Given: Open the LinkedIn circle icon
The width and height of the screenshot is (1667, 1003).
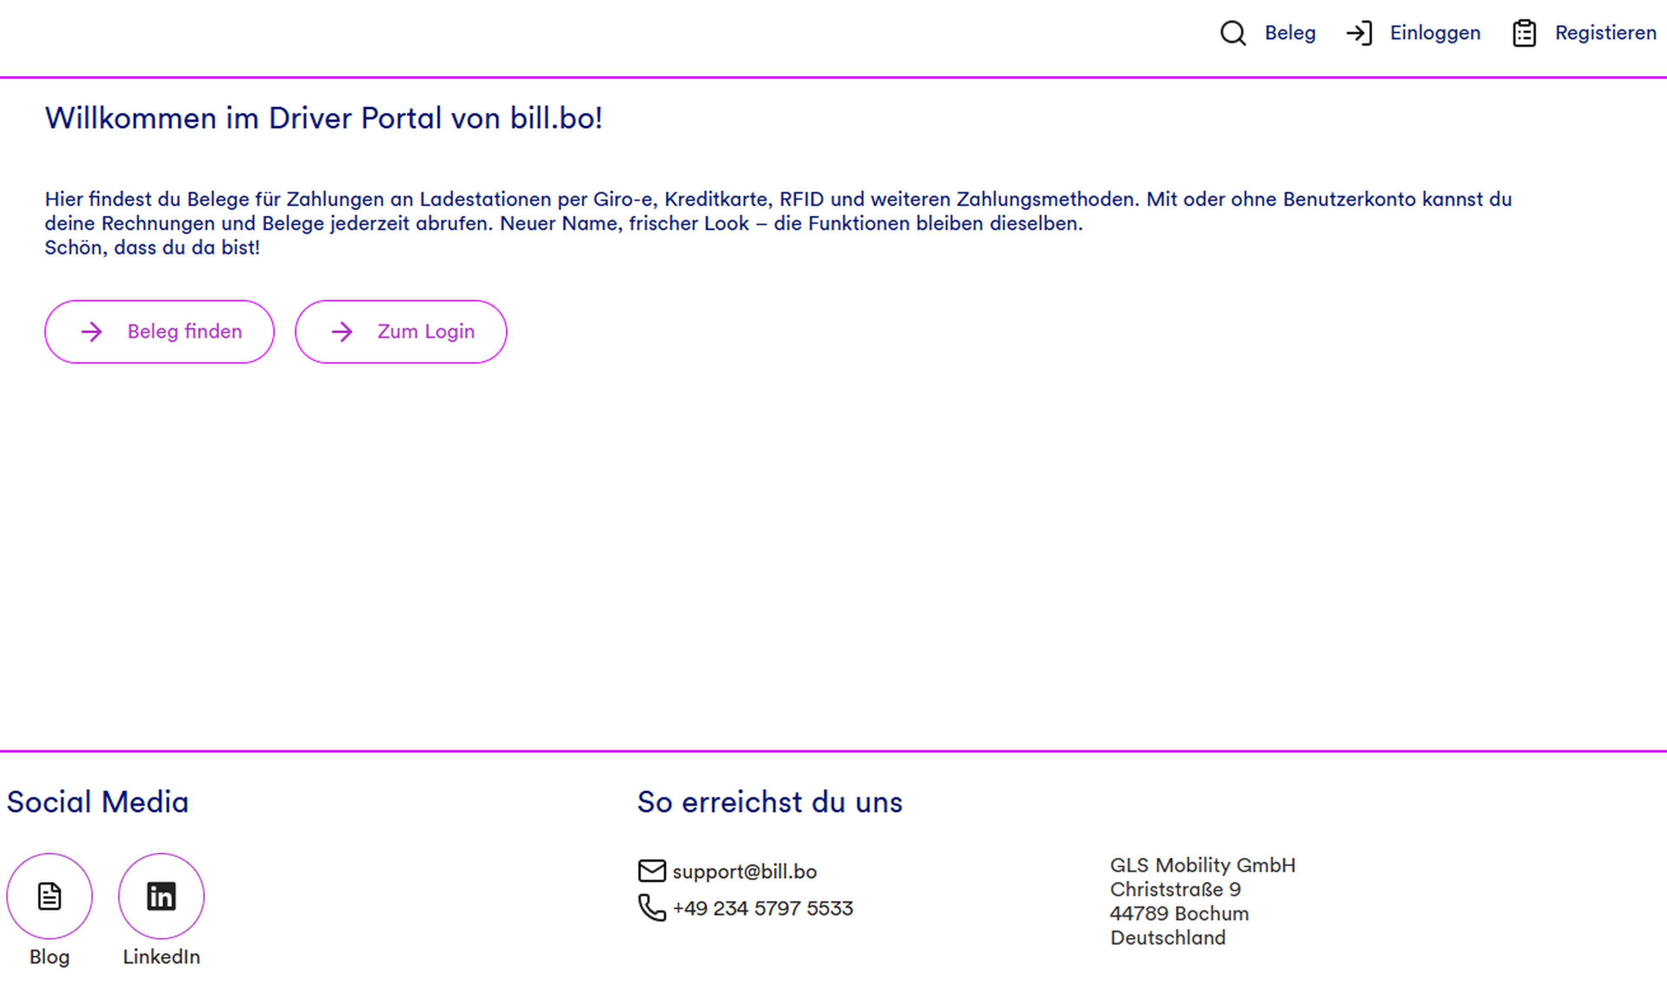Looking at the screenshot, I should pyautogui.click(x=161, y=896).
